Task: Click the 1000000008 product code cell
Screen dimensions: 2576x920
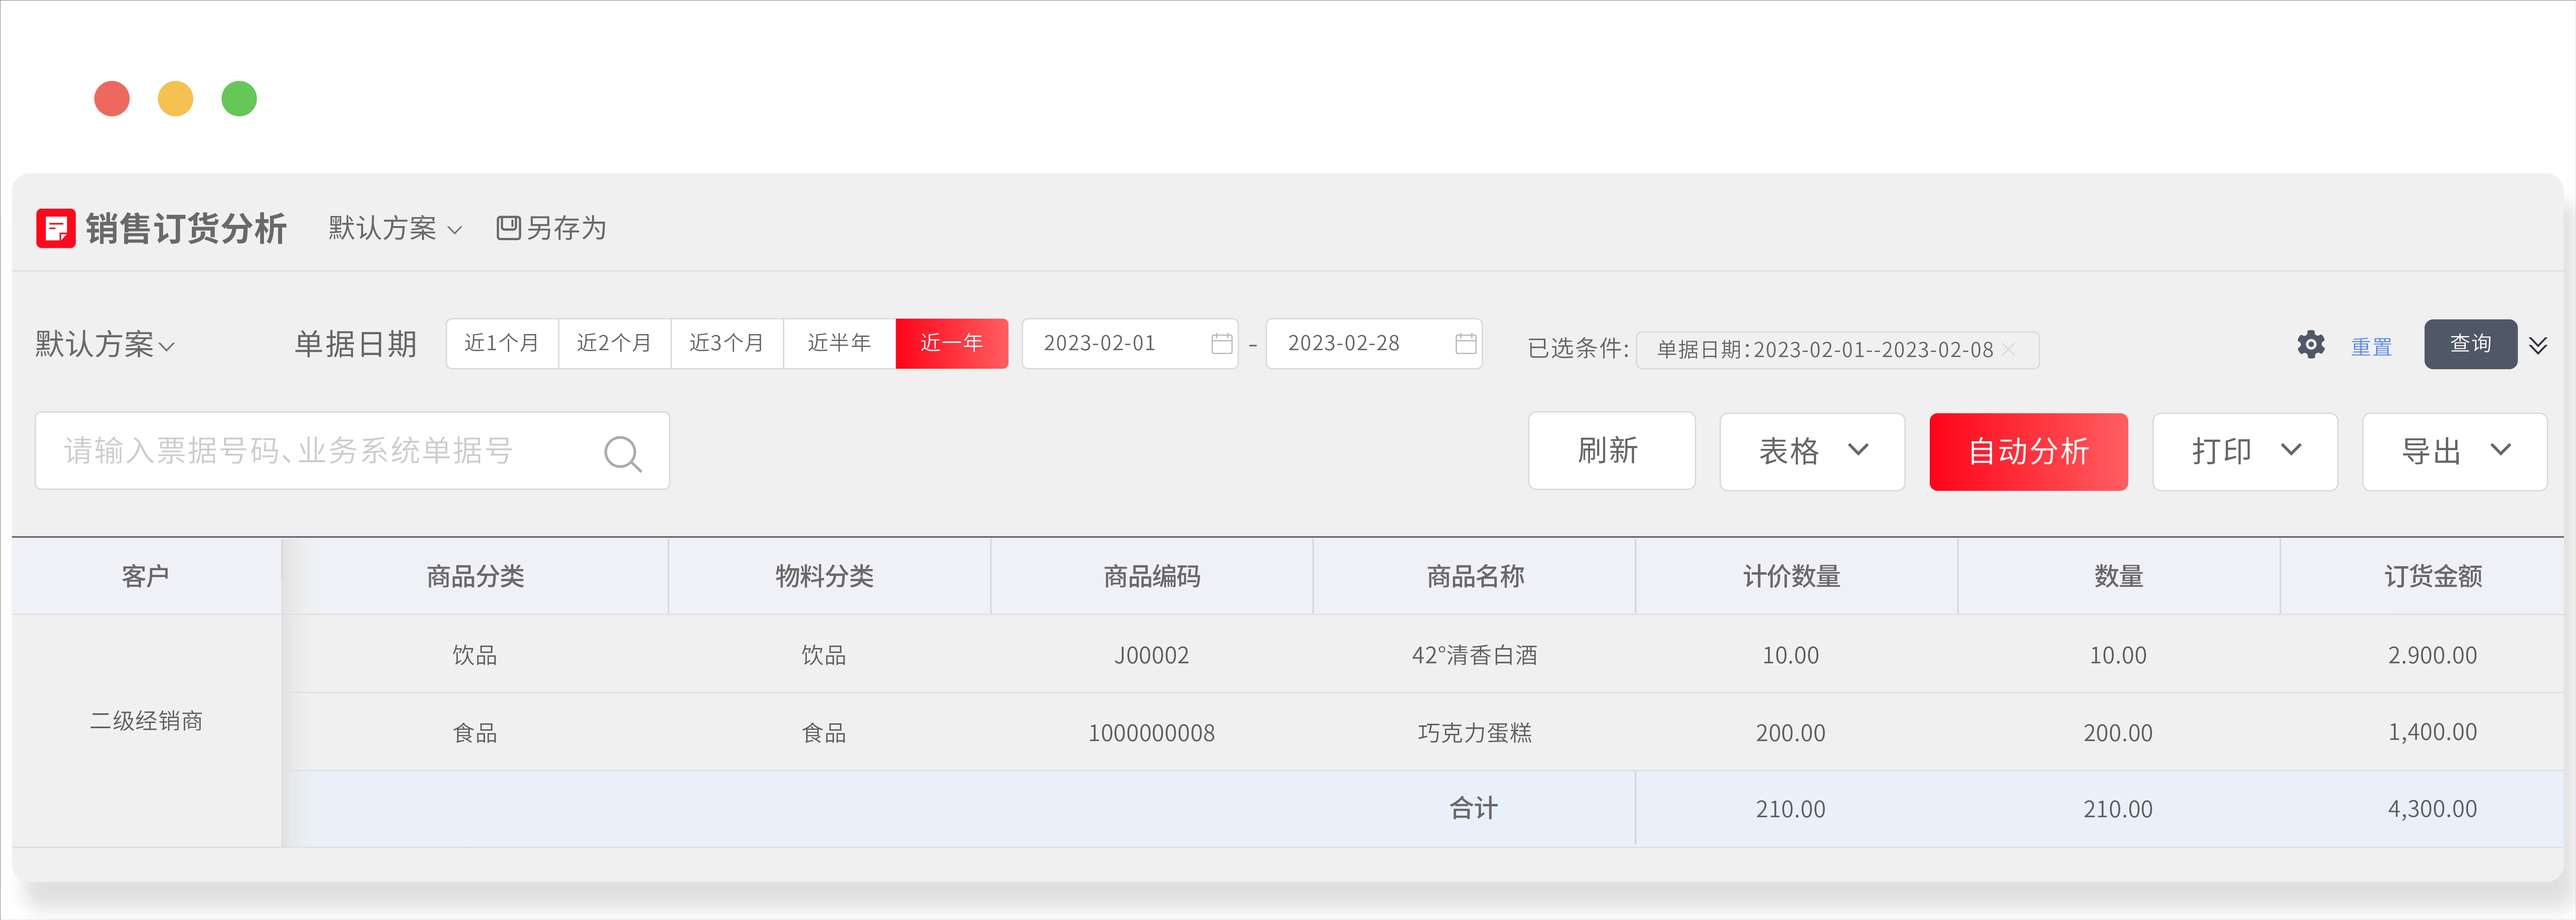Action: [1152, 733]
